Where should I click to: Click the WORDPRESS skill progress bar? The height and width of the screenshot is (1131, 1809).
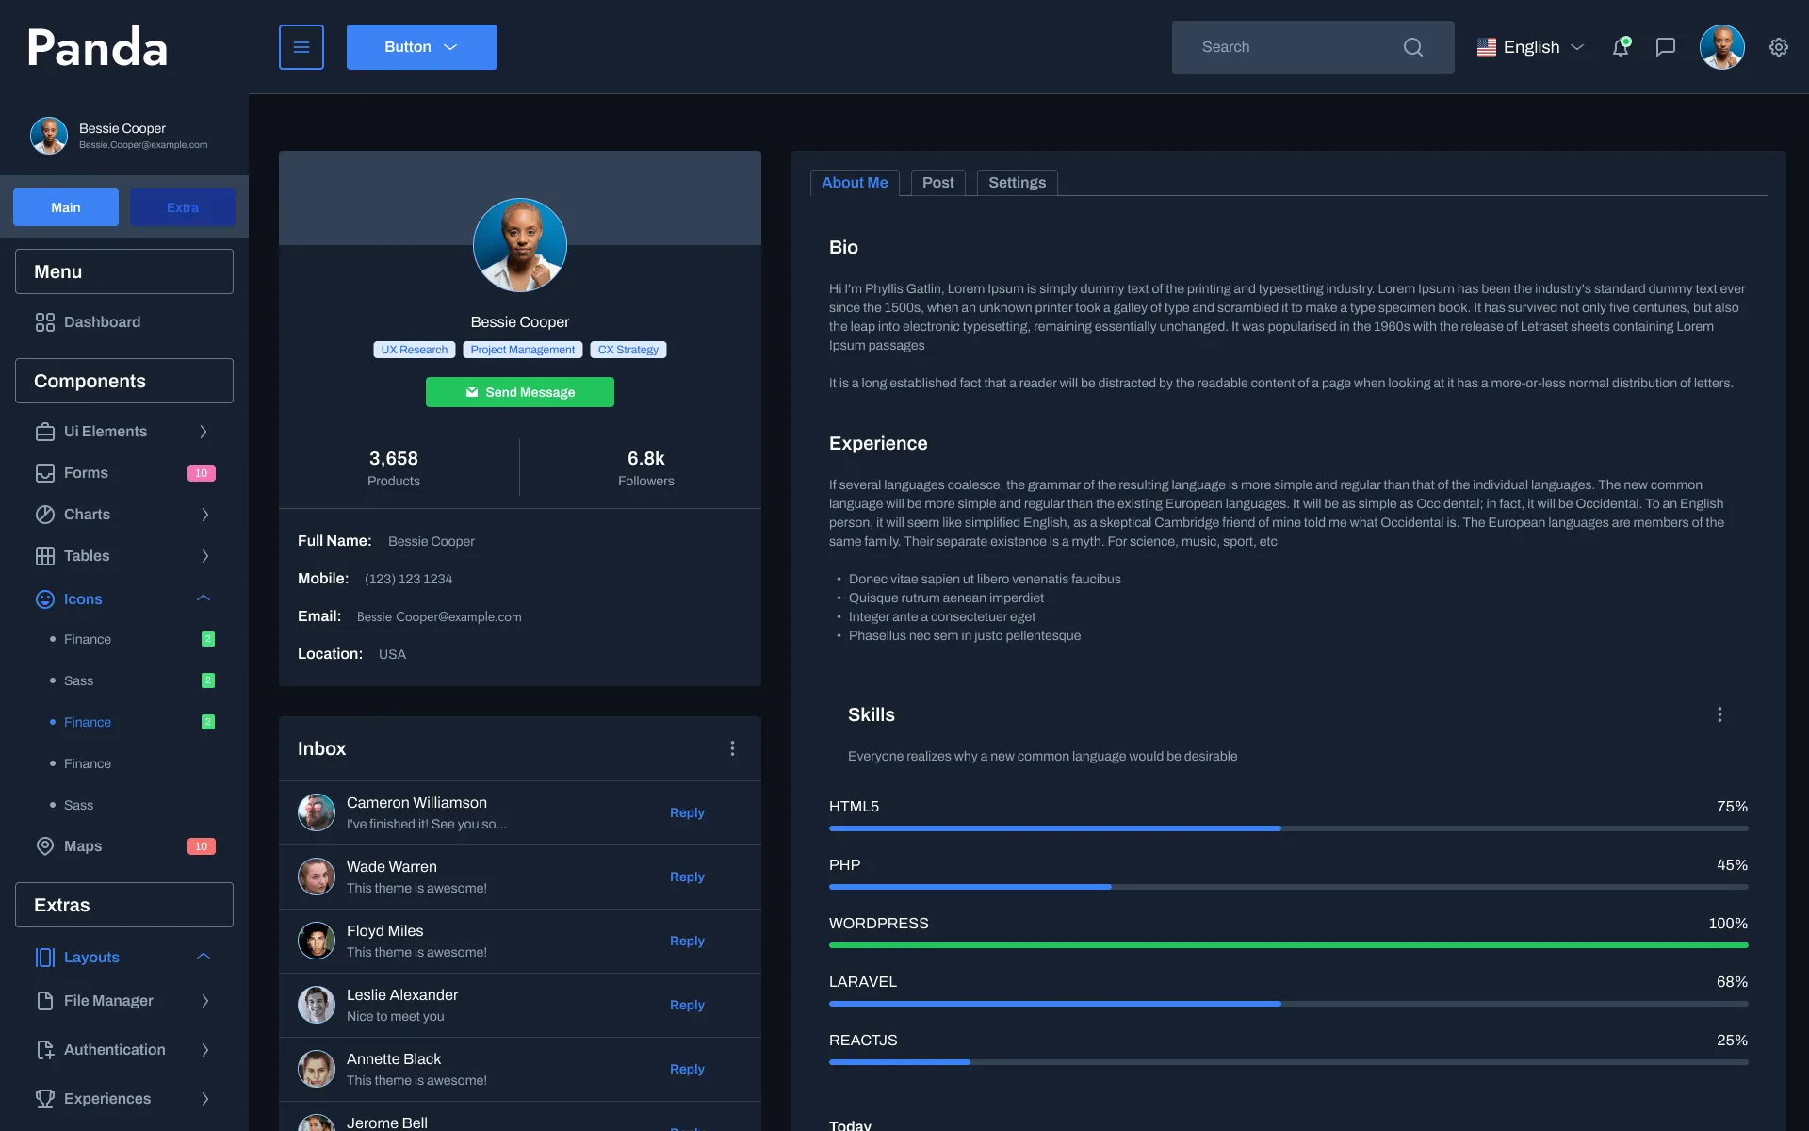(x=1288, y=944)
